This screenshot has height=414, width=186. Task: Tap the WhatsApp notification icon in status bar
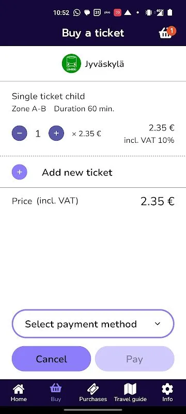click(76, 12)
